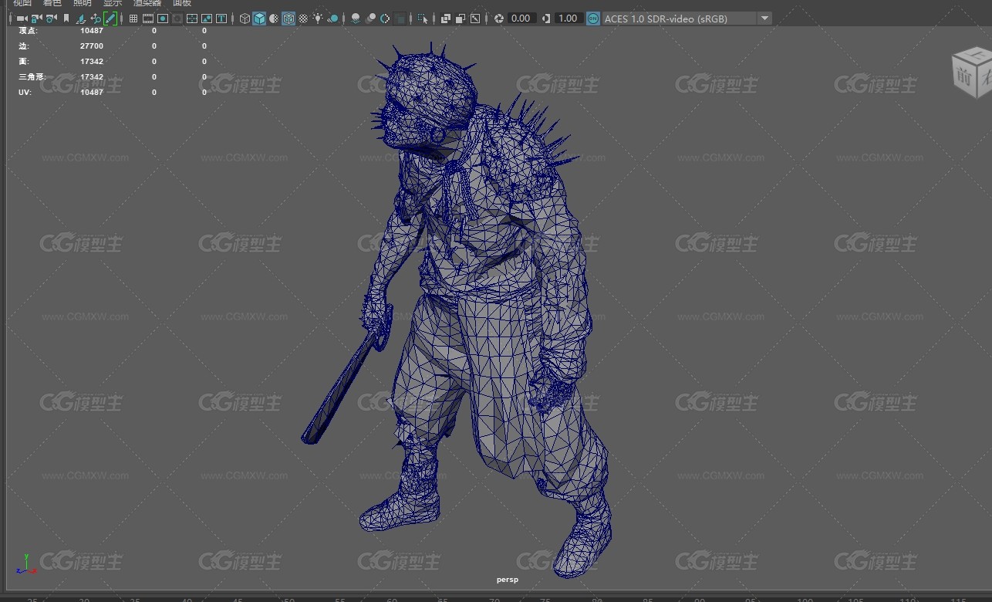Toggle the Field Chart display
This screenshot has width=992, height=602.
192,18
